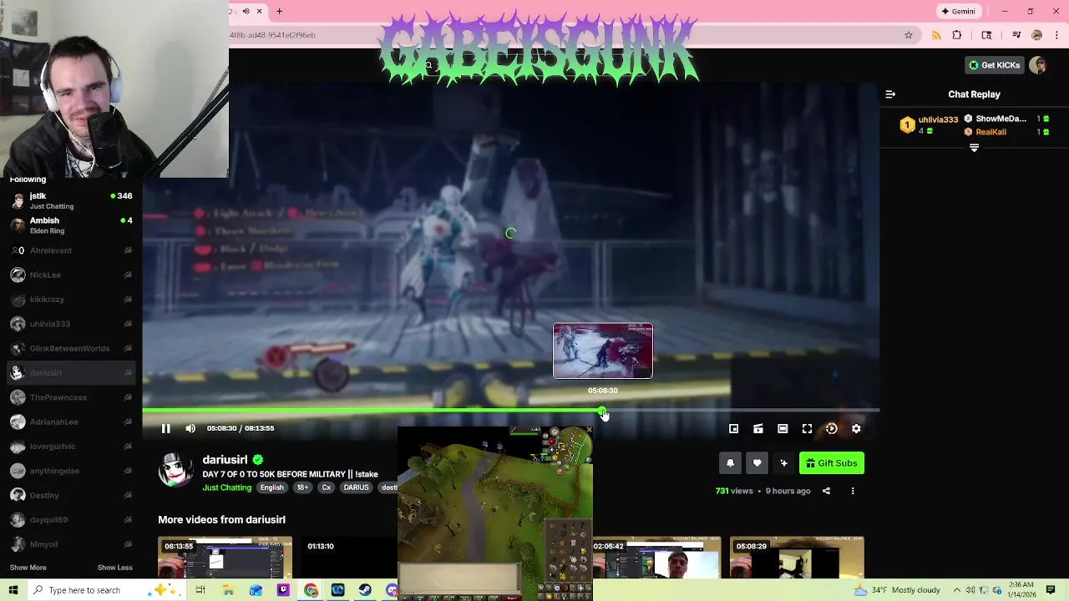This screenshot has width=1069, height=601.
Task: Open the 08:13:55 video thumbnail
Action: [x=225, y=557]
